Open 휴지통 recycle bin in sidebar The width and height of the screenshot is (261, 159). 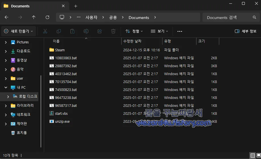click(x=22, y=133)
